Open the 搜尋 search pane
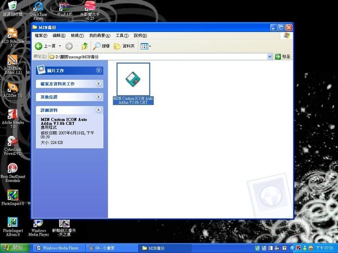This screenshot has height=253, width=338. [x=101, y=46]
